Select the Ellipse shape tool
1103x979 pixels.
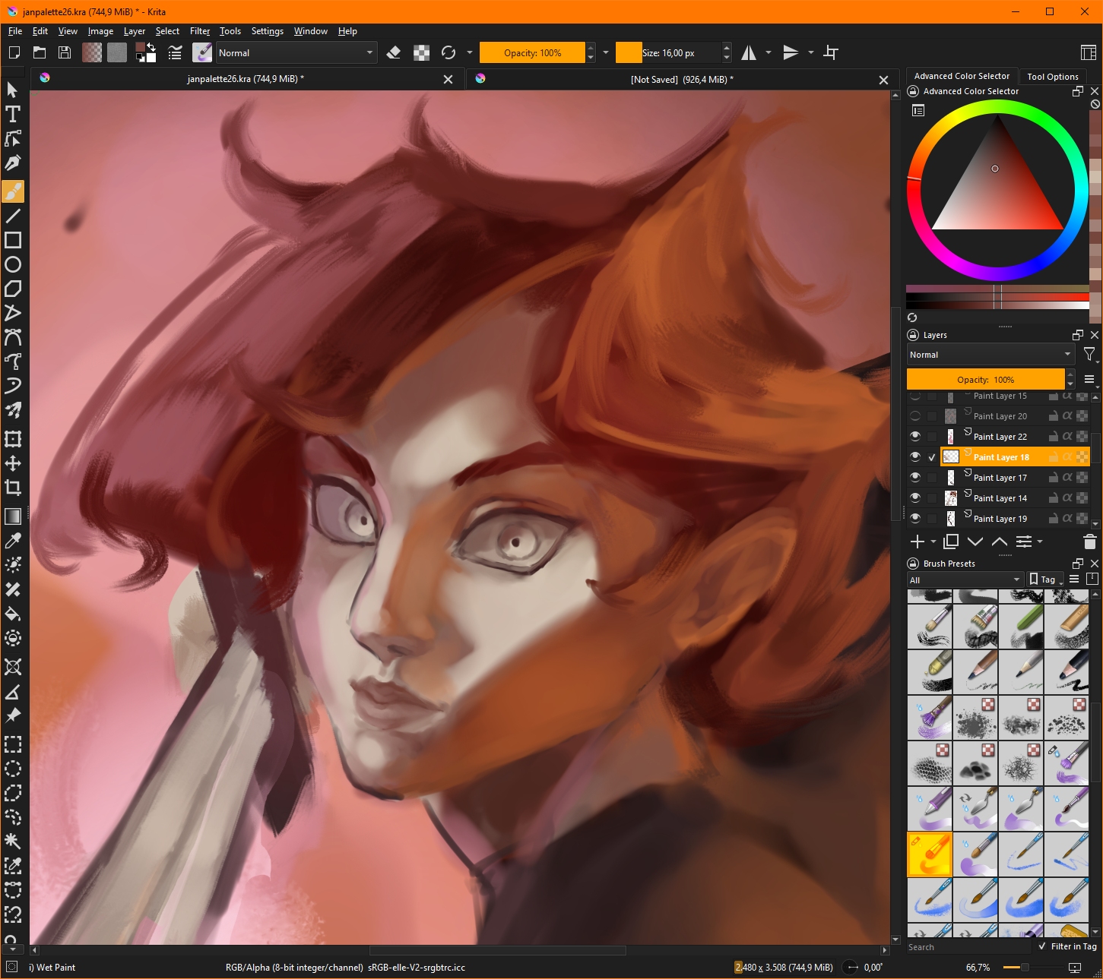click(13, 264)
